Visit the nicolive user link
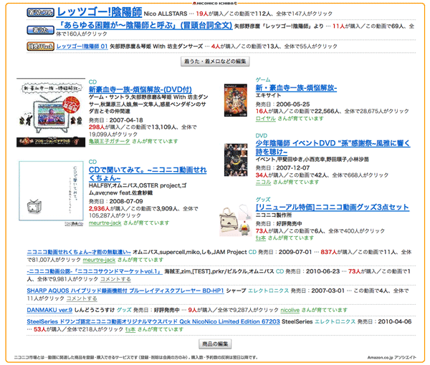 (x=290, y=310)
